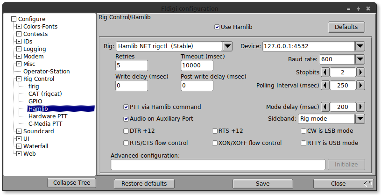Image resolution: width=381 pixels, height=195 pixels.
Task: Click the Post write delay field
Action: point(197,86)
